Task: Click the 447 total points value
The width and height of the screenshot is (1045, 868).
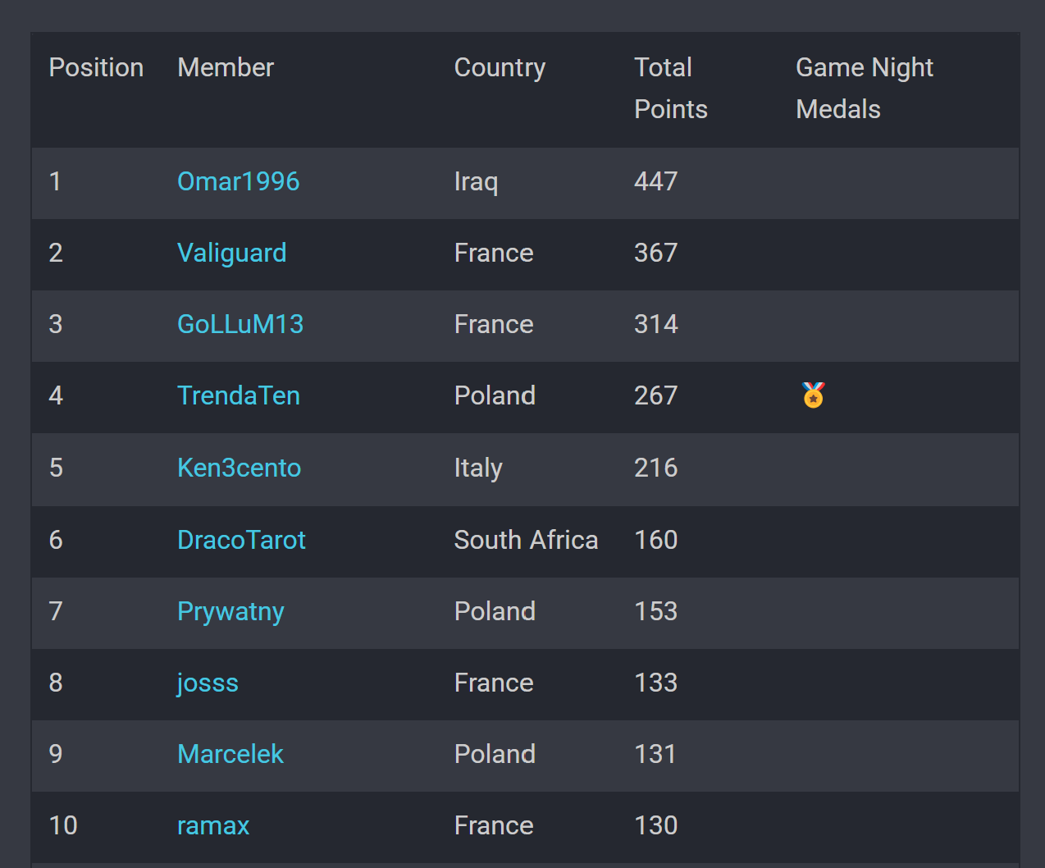Action: (x=655, y=181)
